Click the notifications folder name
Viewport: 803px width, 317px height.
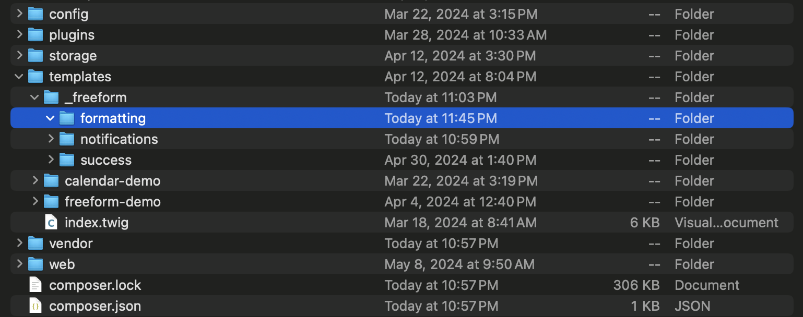[x=119, y=139]
